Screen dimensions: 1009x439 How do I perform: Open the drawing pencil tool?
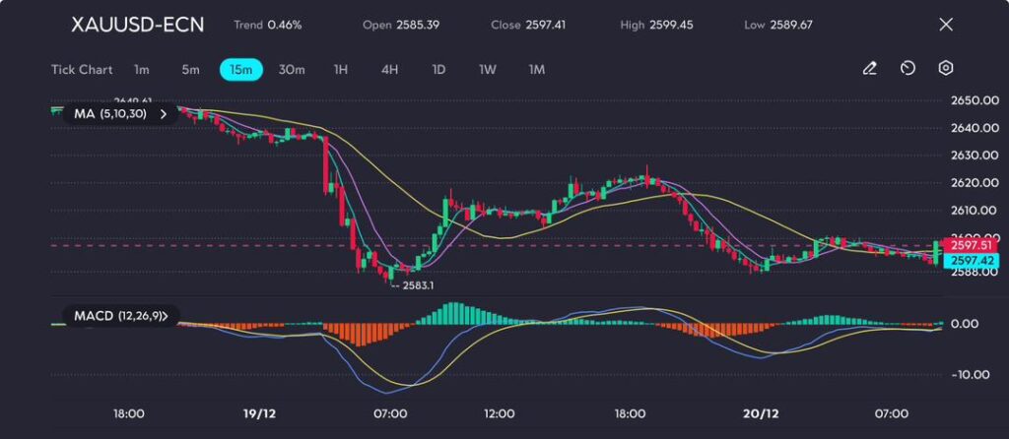tap(869, 69)
